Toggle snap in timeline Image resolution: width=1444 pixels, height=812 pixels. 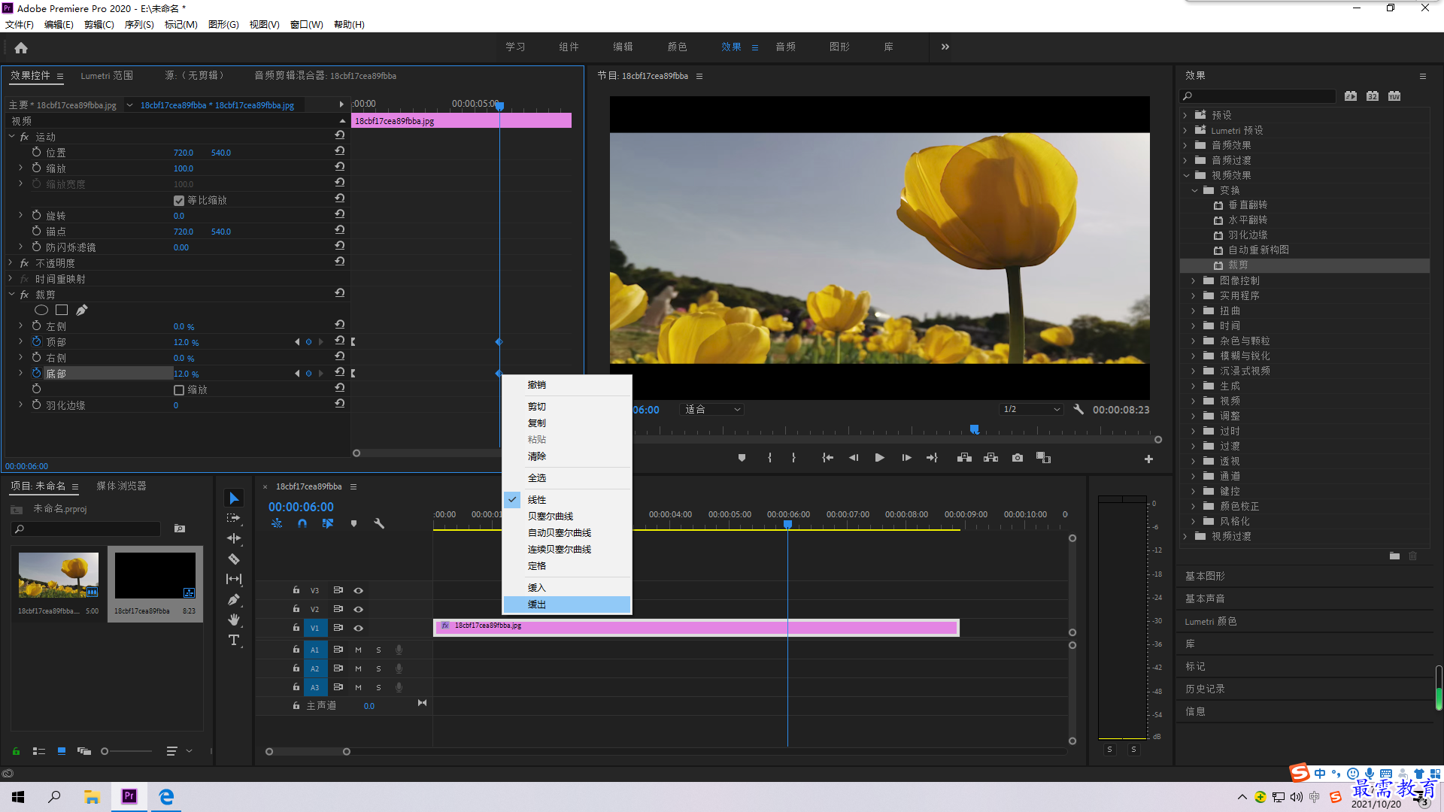[302, 523]
